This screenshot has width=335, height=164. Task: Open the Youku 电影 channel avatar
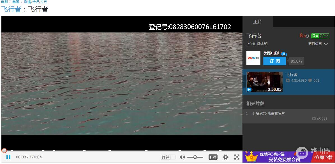[253, 58]
